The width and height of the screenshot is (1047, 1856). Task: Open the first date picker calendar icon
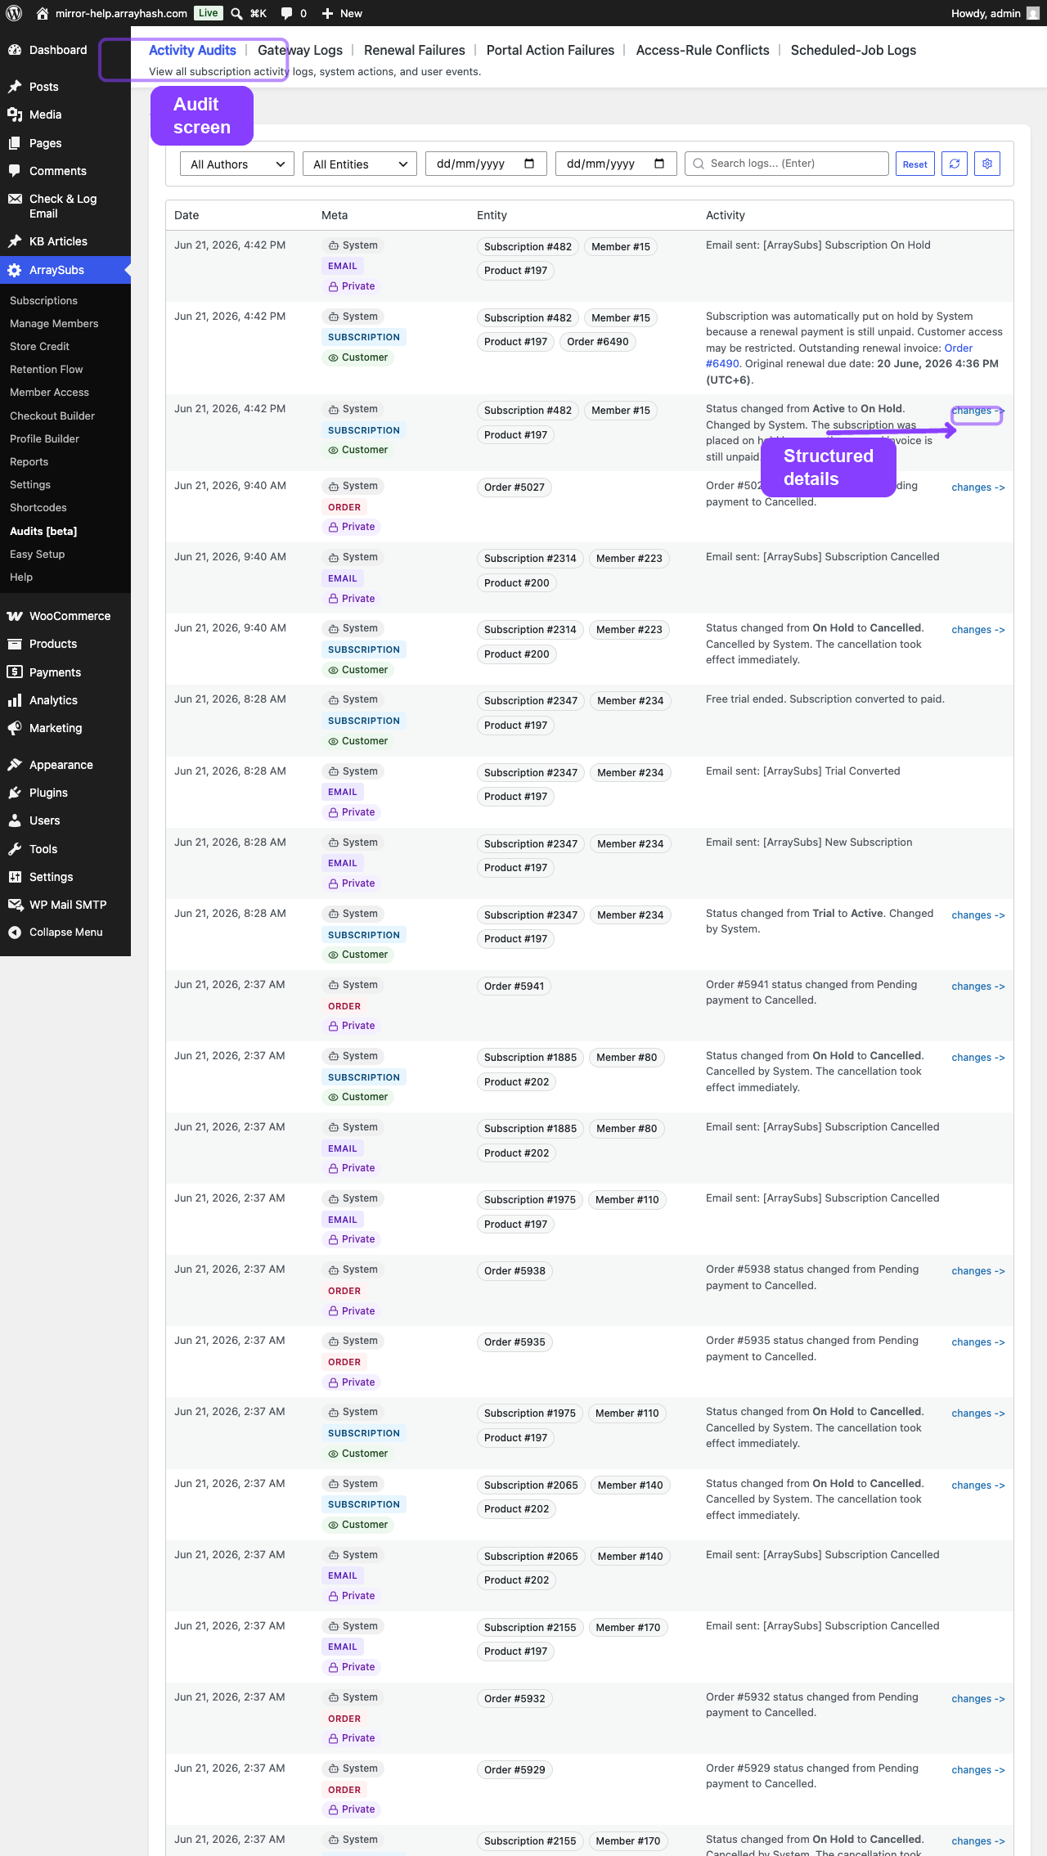pos(529,164)
